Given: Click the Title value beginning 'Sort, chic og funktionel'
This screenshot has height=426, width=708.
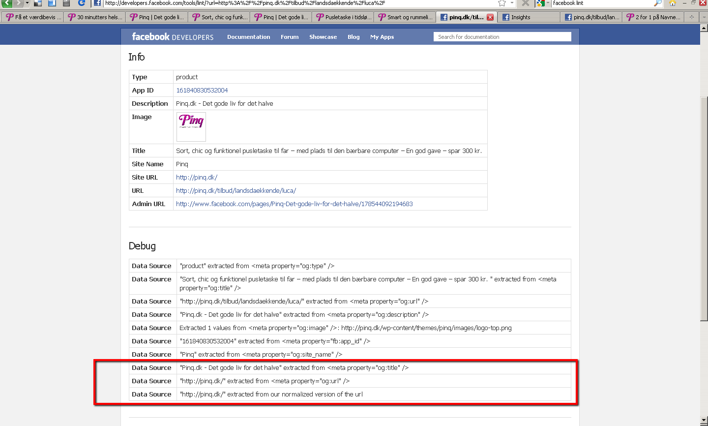Looking at the screenshot, I should pyautogui.click(x=329, y=151).
